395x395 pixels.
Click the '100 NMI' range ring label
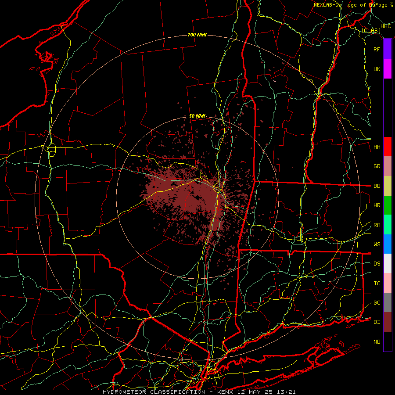click(x=197, y=35)
